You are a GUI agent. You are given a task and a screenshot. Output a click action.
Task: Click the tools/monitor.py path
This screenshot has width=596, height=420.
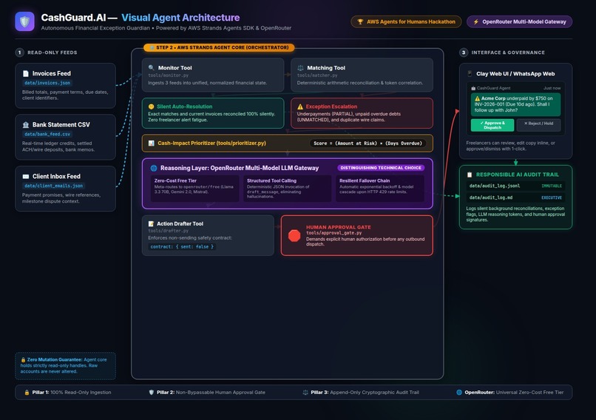[x=168, y=75]
